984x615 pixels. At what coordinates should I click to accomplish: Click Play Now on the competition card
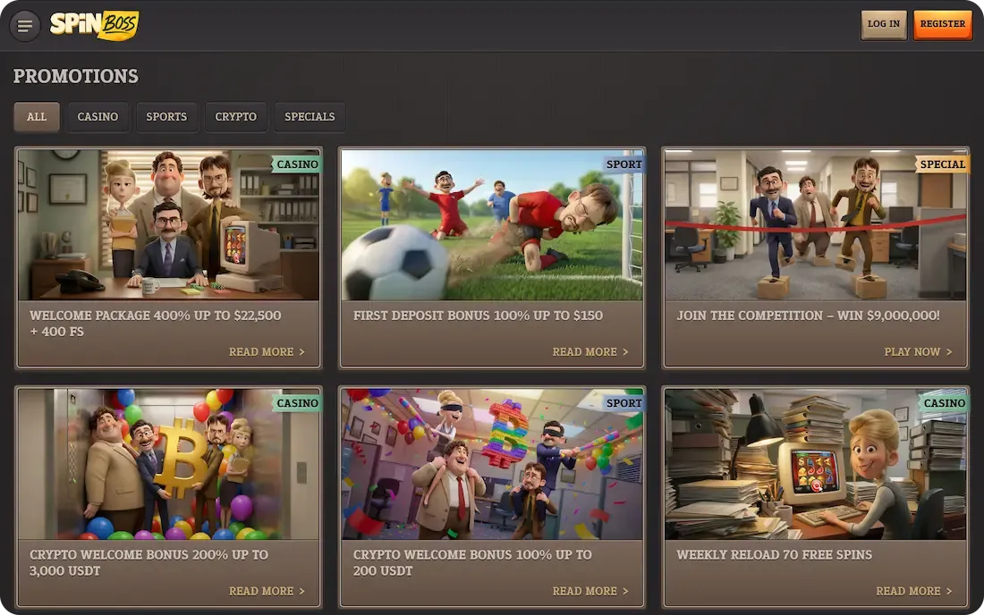click(918, 352)
